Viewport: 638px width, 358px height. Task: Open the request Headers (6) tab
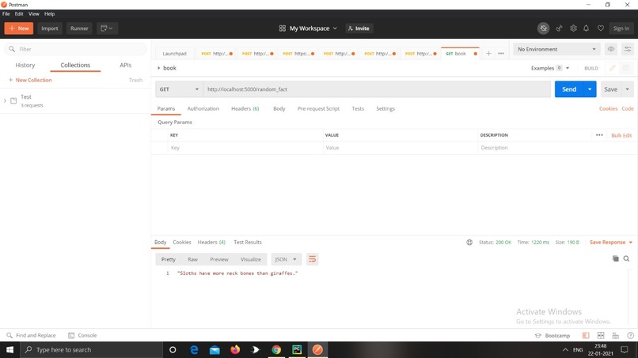pyautogui.click(x=245, y=109)
